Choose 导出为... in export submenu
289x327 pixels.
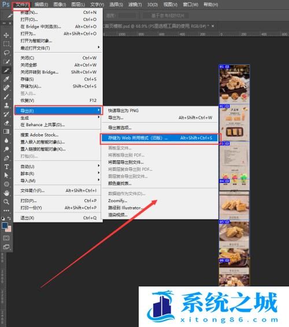click(x=160, y=117)
